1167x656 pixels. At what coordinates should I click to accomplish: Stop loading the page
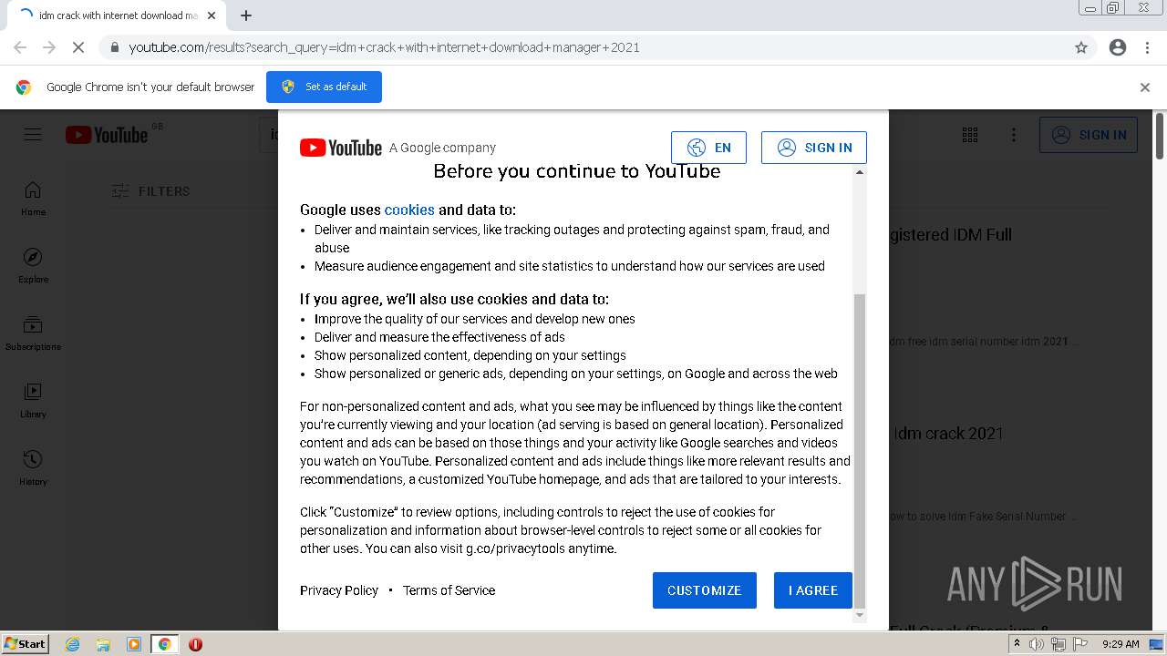point(77,47)
